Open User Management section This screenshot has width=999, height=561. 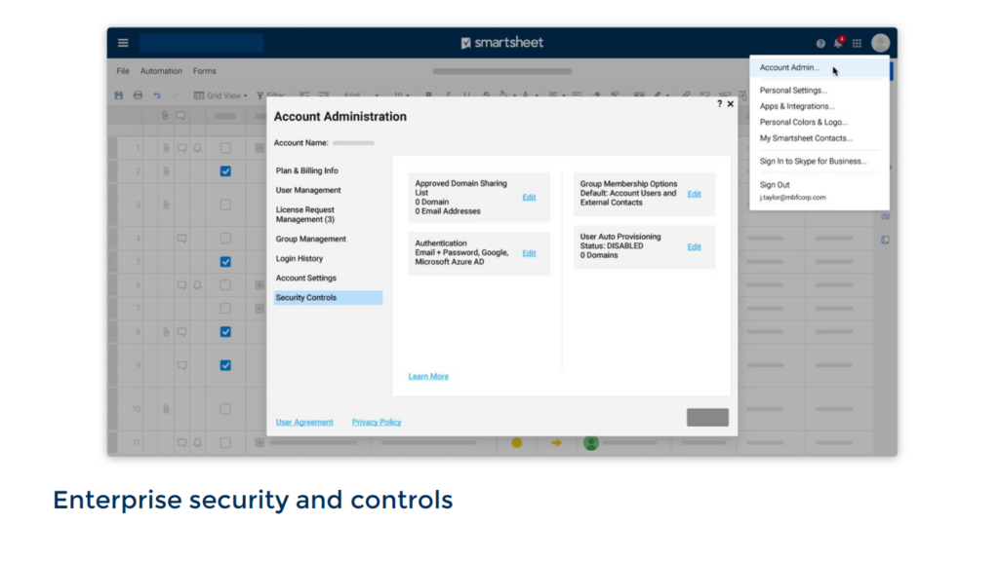(308, 190)
